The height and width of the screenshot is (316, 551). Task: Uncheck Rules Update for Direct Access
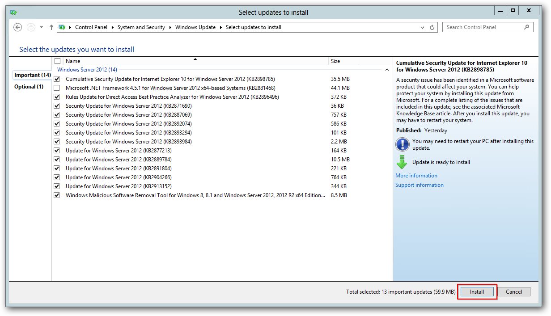[x=57, y=97]
